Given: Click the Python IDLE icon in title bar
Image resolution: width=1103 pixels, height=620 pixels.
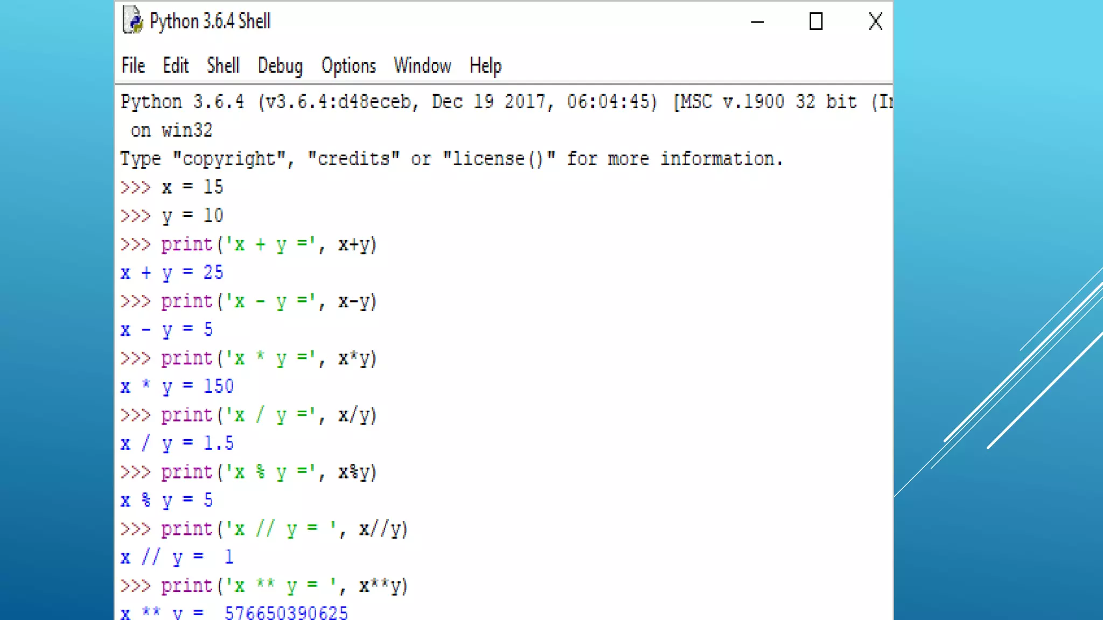Looking at the screenshot, I should pyautogui.click(x=132, y=21).
